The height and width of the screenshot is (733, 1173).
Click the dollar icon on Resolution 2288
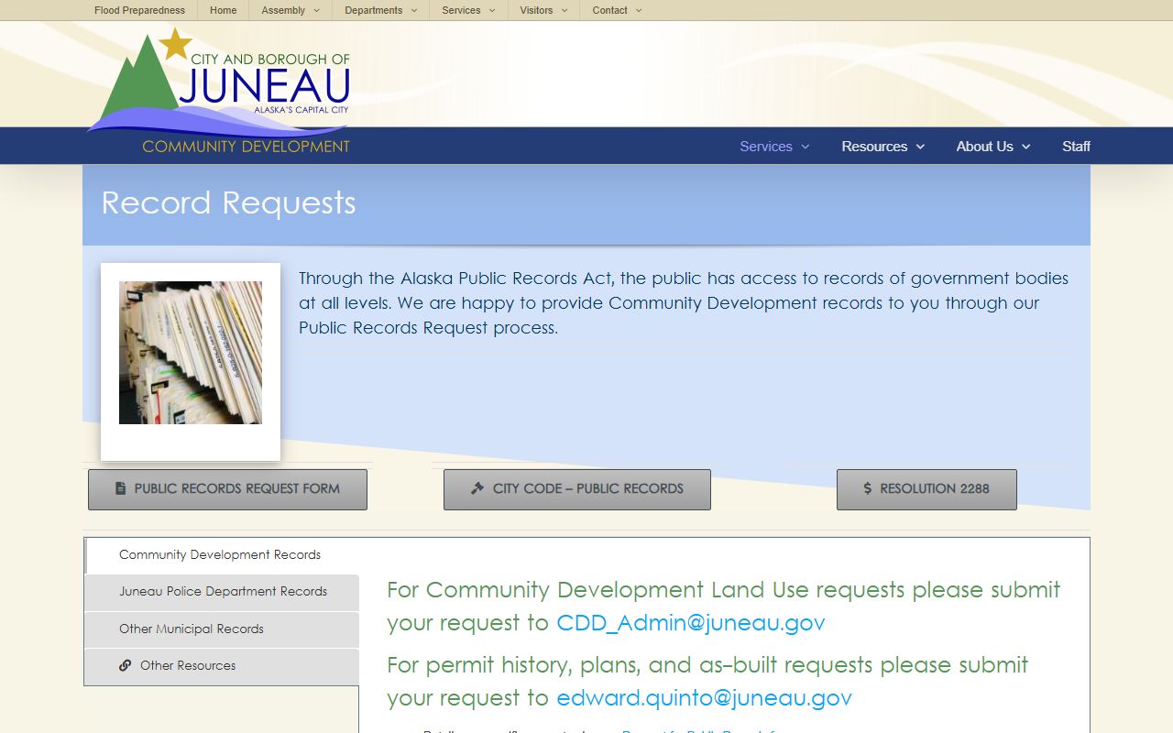pyautogui.click(x=868, y=489)
